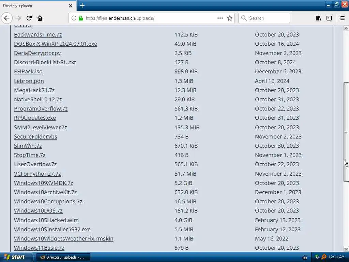This screenshot has width=349, height=262.
Task: Click the 427 B size value
Action: click(x=181, y=62)
